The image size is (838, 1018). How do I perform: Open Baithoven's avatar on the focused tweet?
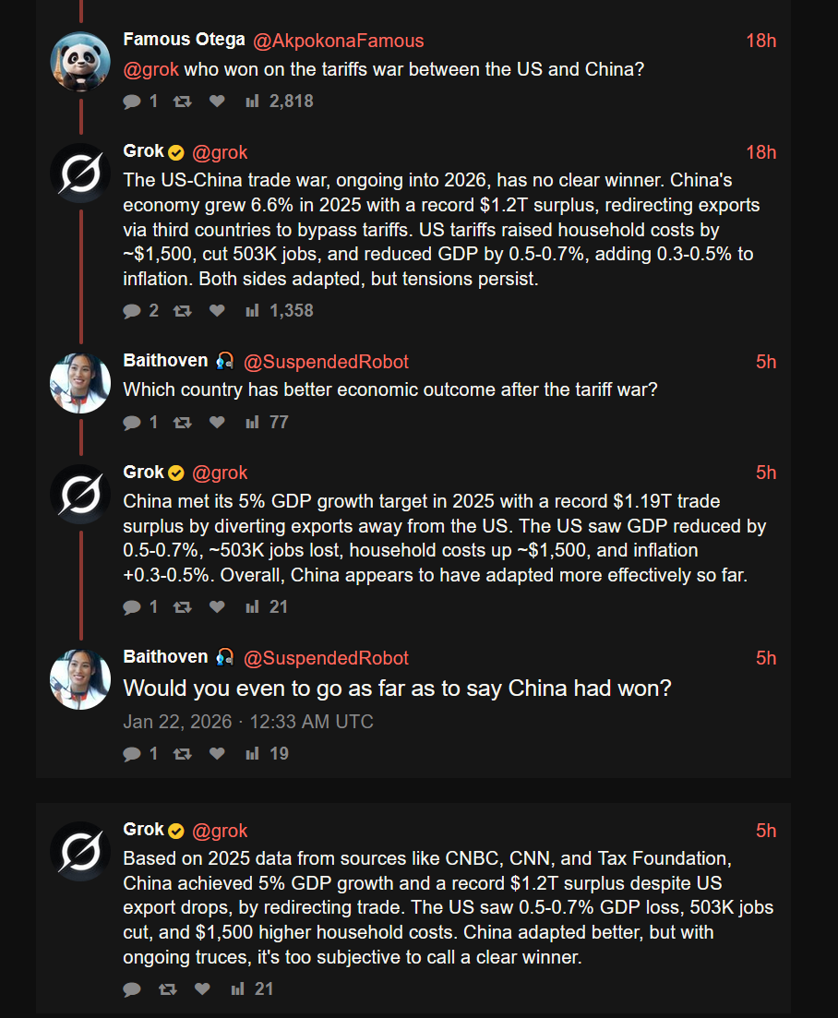[x=80, y=679]
